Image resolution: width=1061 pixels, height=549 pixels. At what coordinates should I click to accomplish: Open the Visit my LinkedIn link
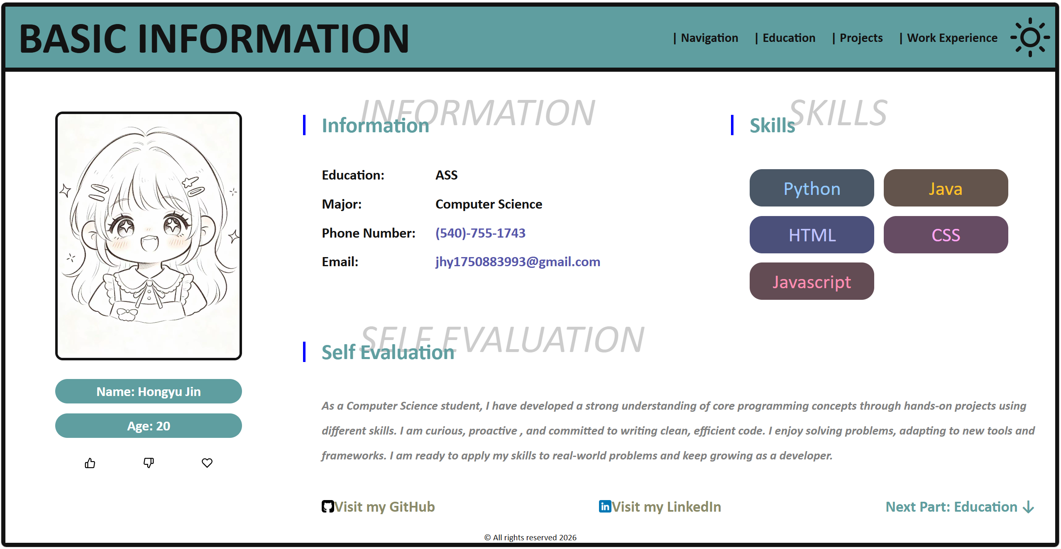coord(666,507)
